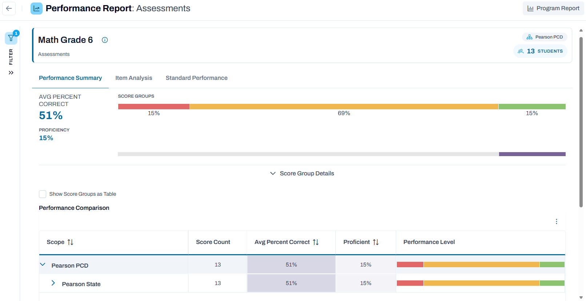Open the three-dot table options menu
This screenshot has width=586, height=301.
tap(557, 221)
